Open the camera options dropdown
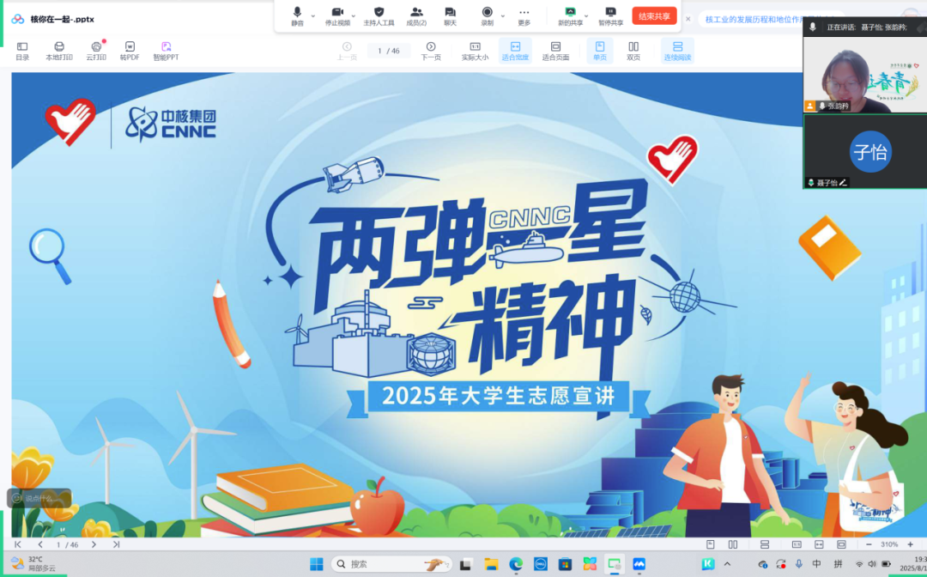 (x=352, y=16)
